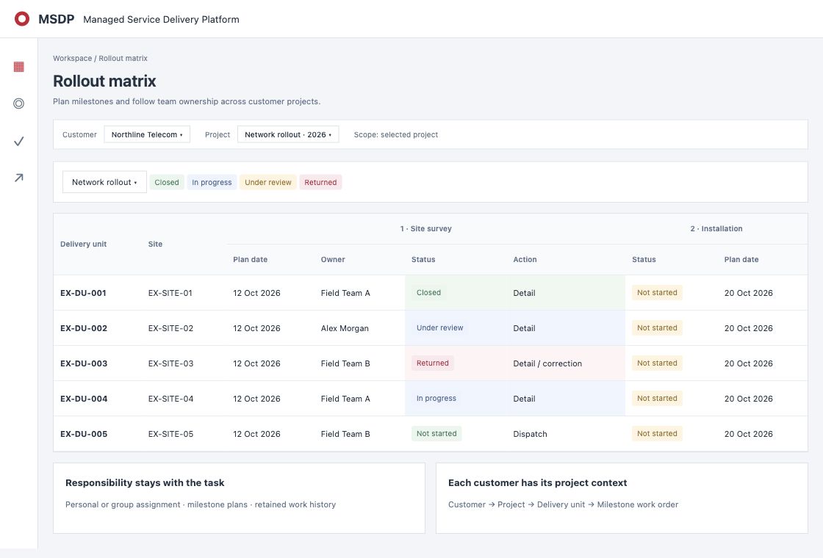
Task: Click the Site column header
Action: click(155, 244)
